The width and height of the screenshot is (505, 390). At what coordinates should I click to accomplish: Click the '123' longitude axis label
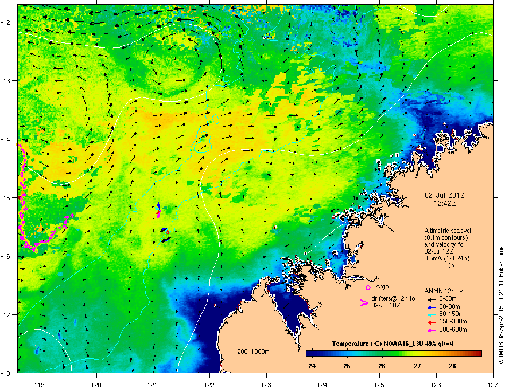(x=266, y=384)
